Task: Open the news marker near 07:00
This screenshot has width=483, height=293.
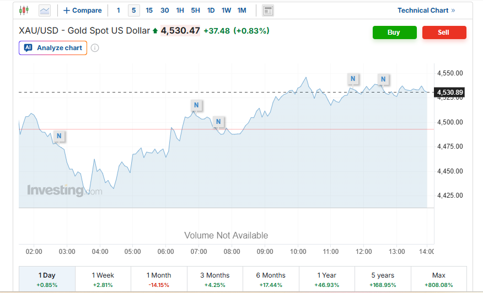Action: coord(196,105)
